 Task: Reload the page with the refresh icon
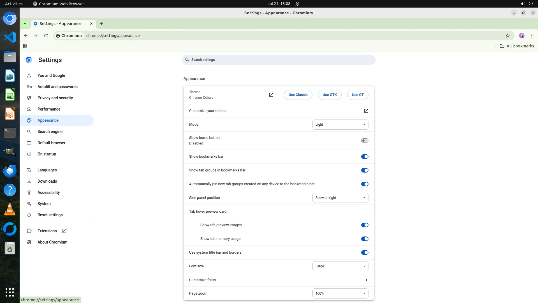(x=46, y=36)
